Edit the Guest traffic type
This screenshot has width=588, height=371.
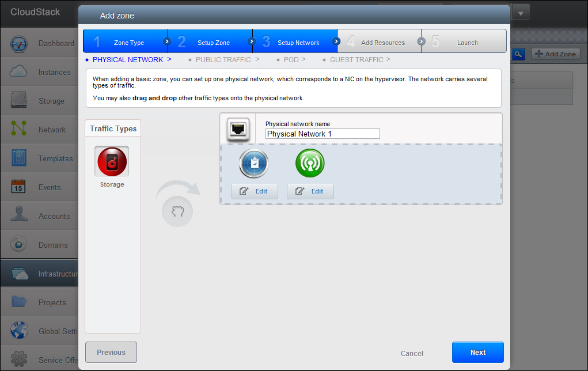pos(310,191)
